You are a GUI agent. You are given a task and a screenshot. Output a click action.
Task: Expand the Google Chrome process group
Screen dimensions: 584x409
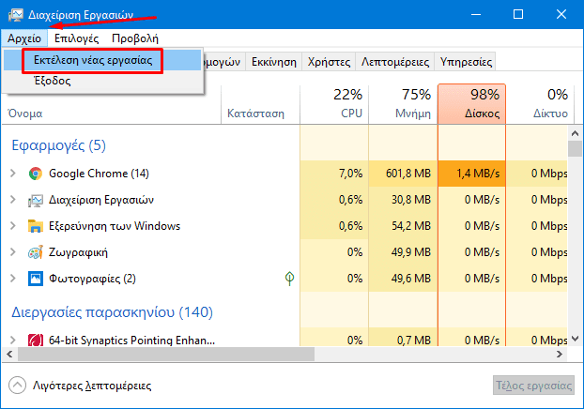(13, 174)
